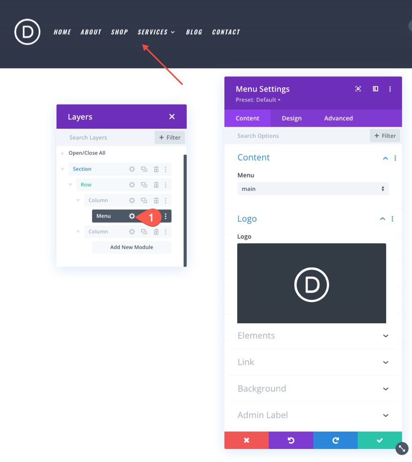Delete the Row using its trash icon
This screenshot has width=412, height=462.
156,185
